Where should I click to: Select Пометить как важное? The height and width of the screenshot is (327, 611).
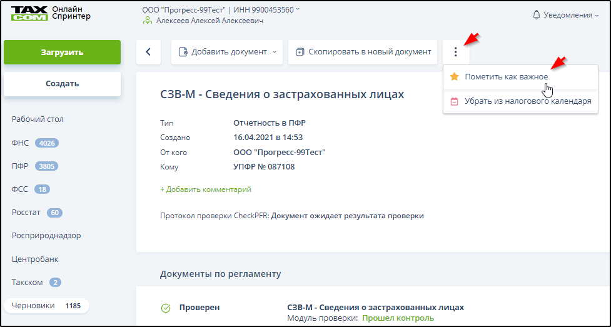(x=506, y=77)
